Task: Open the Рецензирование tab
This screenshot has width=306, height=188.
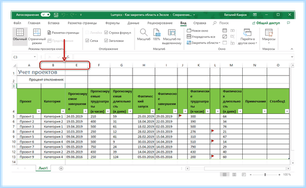Action: pos(160,23)
